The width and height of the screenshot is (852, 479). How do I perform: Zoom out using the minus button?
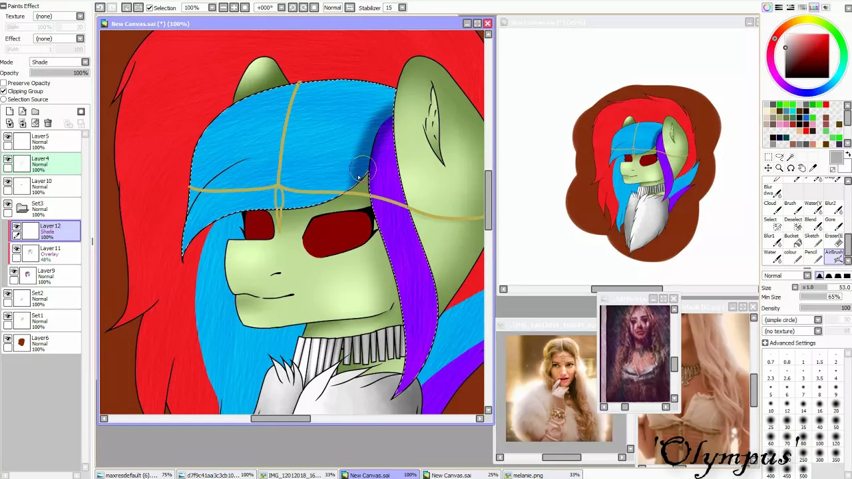tap(223, 7)
